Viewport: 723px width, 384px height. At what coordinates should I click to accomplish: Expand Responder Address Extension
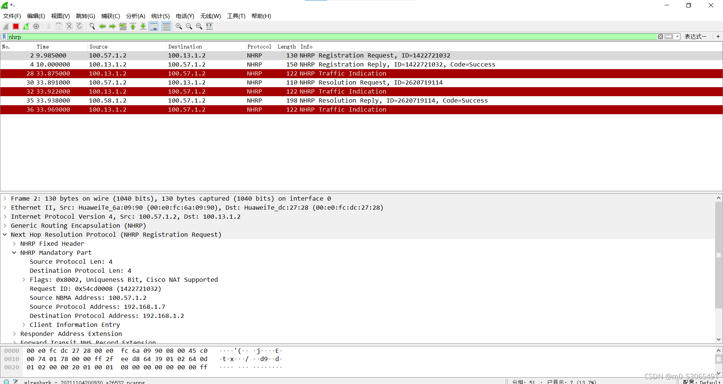tap(14, 334)
